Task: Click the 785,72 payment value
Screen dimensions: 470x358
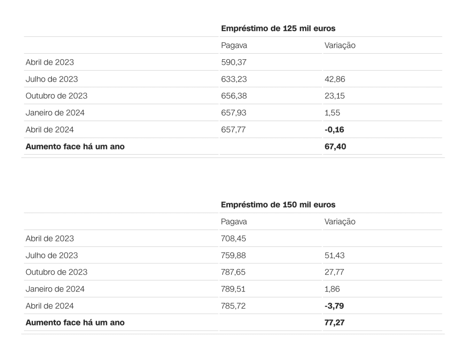Action: pyautogui.click(x=234, y=306)
